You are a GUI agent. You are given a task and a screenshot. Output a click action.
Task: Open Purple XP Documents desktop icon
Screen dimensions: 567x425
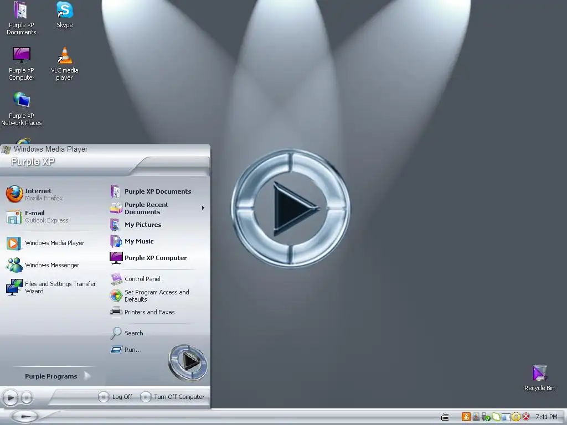22,18
